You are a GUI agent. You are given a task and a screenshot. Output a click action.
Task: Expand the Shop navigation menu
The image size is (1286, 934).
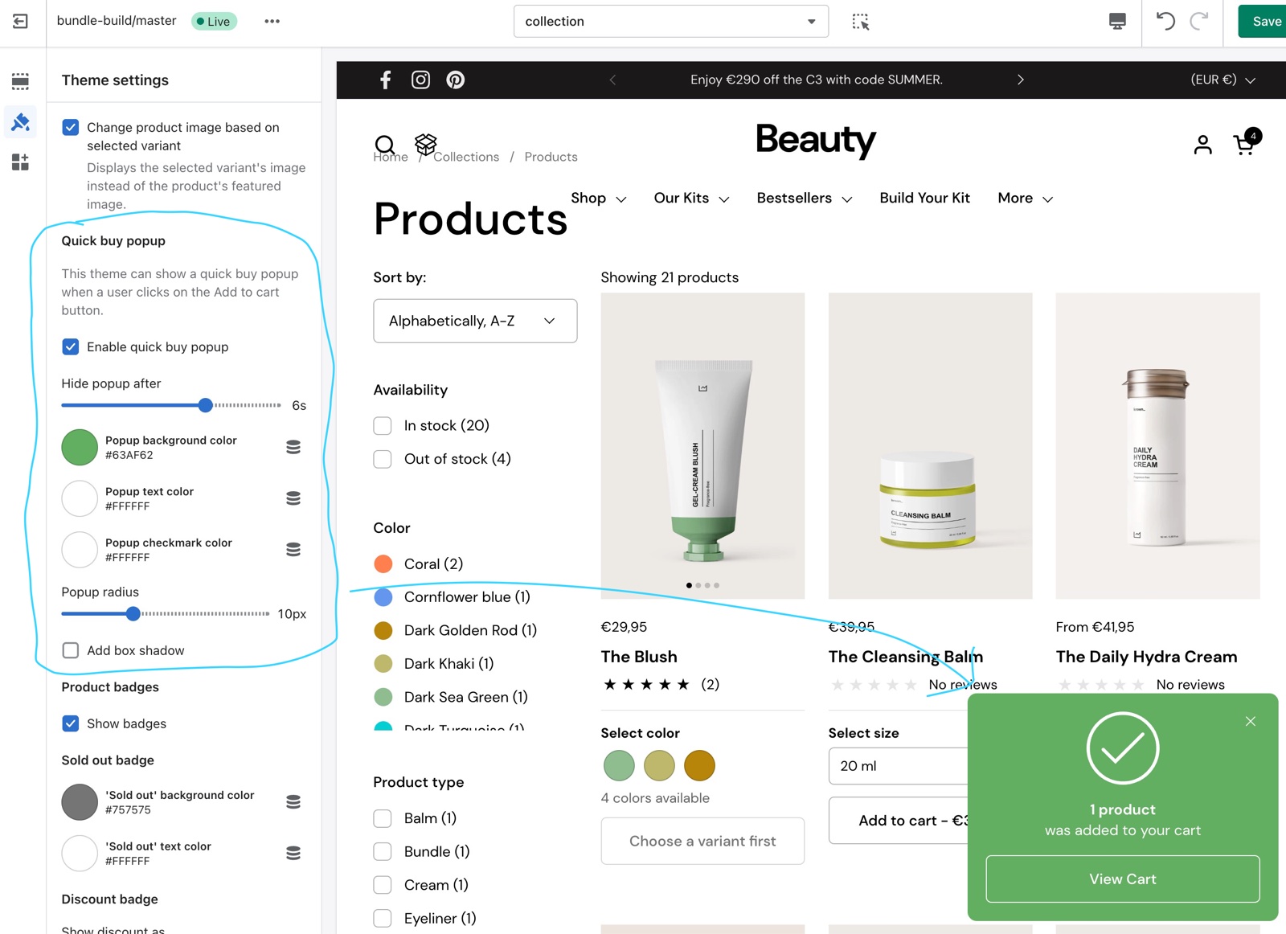(598, 198)
